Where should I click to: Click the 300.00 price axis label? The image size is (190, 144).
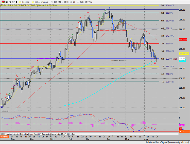(182, 10)
